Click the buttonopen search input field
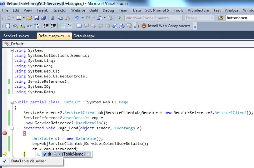 coord(240,18)
